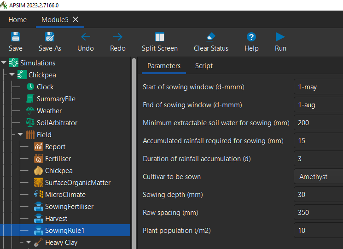Select the Heavy Clay label

click(x=61, y=243)
